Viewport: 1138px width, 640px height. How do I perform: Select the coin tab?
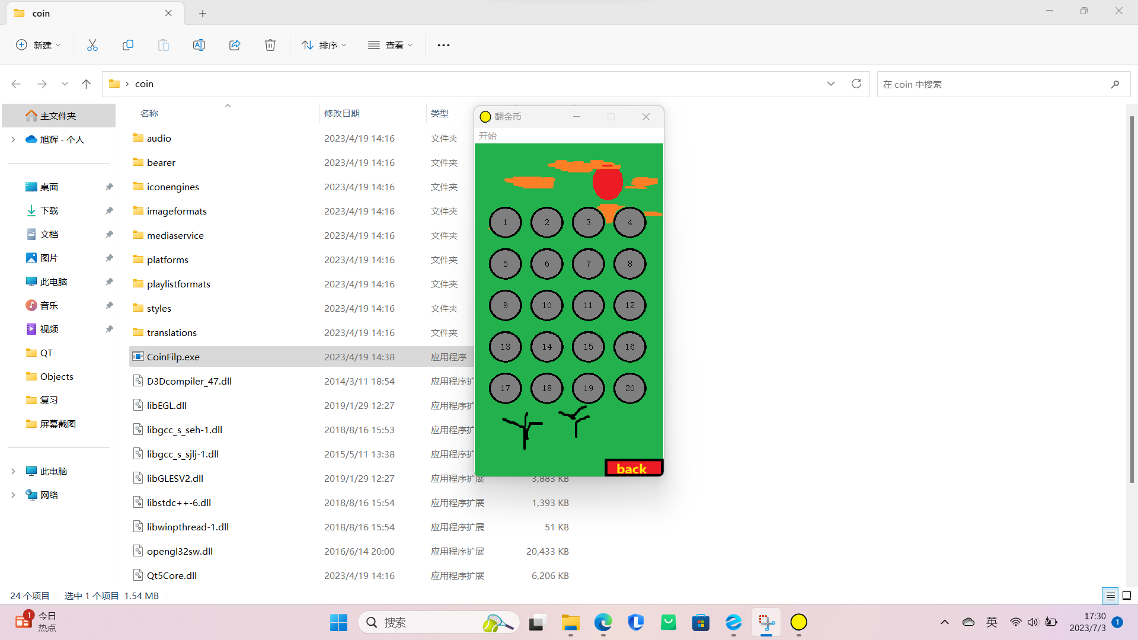coord(95,13)
